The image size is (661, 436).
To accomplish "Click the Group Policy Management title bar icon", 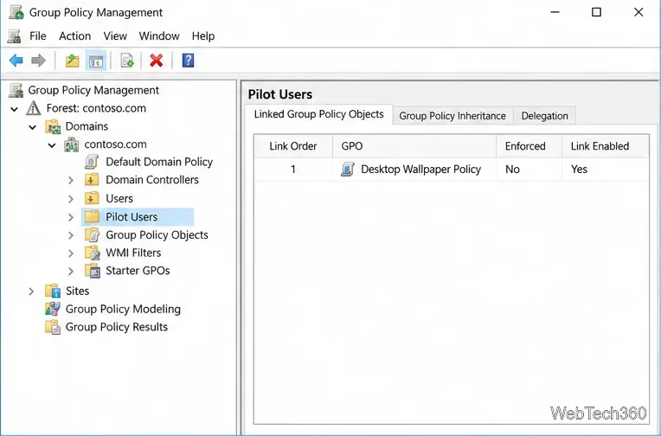I will pyautogui.click(x=16, y=13).
